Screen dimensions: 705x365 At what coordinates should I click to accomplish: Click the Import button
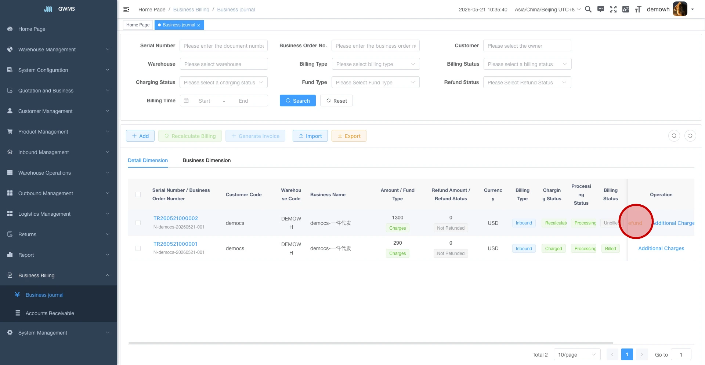coord(310,136)
